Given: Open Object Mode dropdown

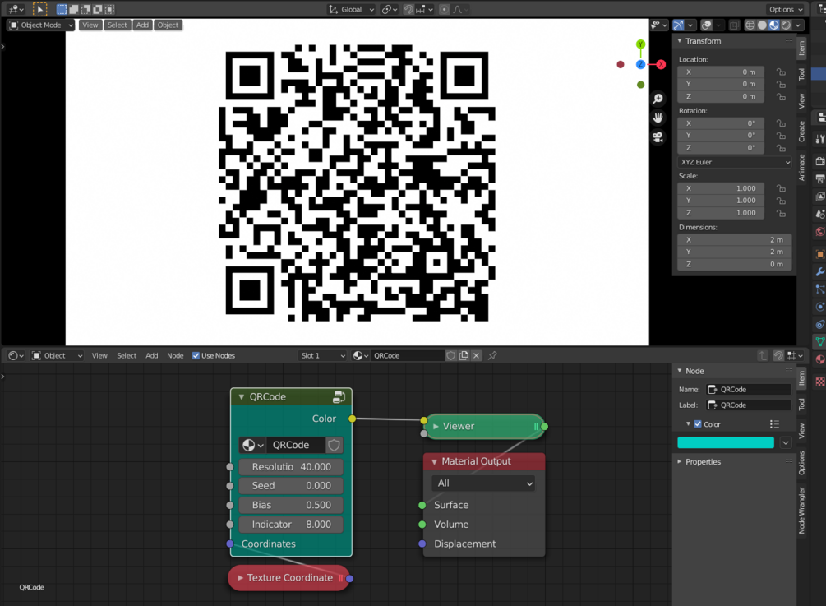Looking at the screenshot, I should [x=41, y=25].
